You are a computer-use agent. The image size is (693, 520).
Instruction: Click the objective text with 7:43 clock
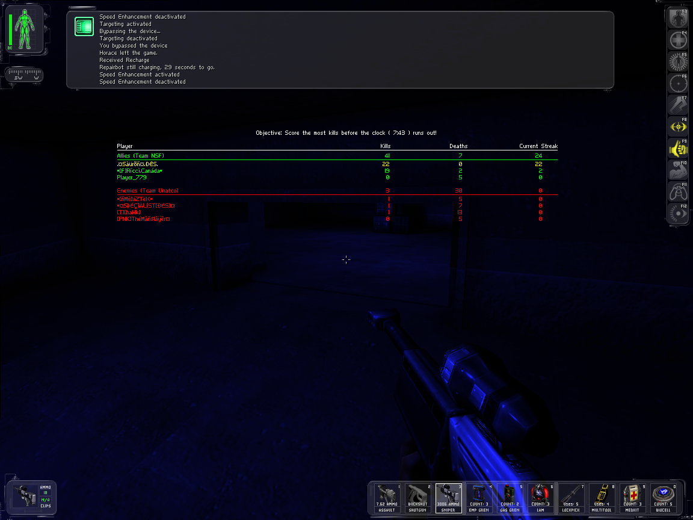(346, 132)
